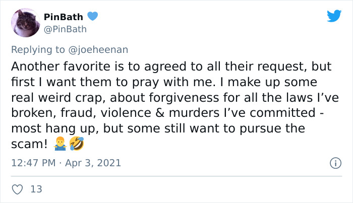
Task: Click the 'Replying to' label
Action: pos(38,50)
